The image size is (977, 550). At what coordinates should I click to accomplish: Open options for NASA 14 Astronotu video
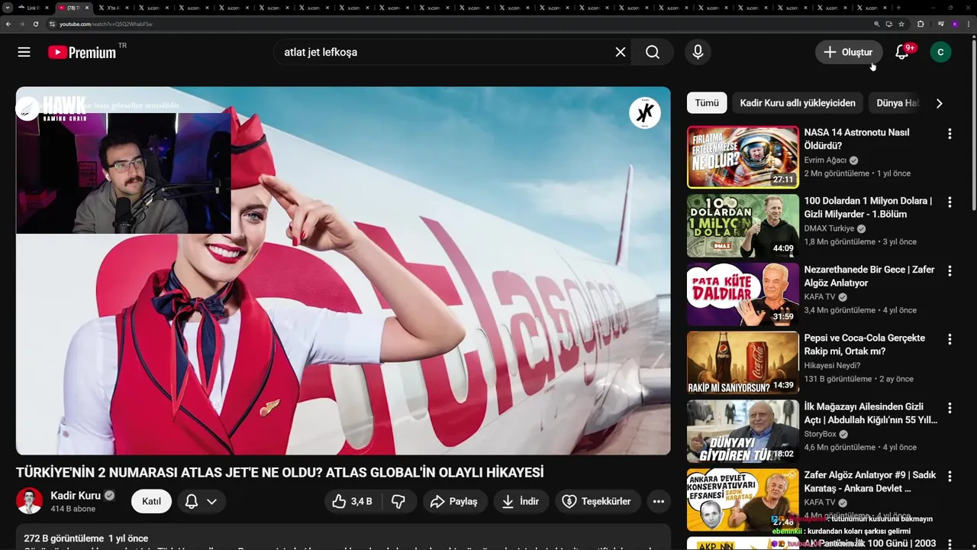[x=950, y=134]
